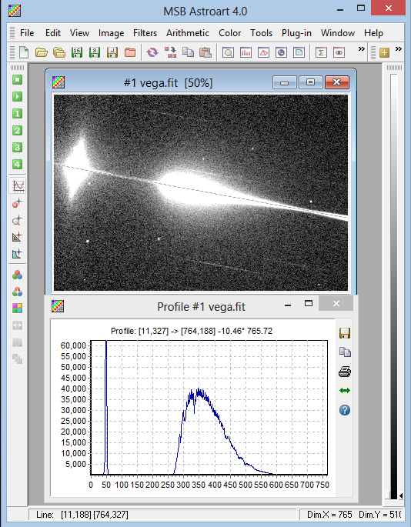Expand the main toolbar overflow chevron
This screenshot has width=411, height=527.
click(362, 49)
